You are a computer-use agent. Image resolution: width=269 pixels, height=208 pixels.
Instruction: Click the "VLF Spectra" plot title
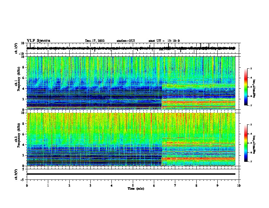coord(38,41)
